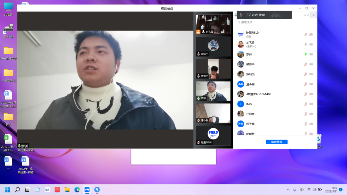Viewport: 347px width, 195px height.
Task: Open the member panel hamburger menu
Action: [313, 15]
